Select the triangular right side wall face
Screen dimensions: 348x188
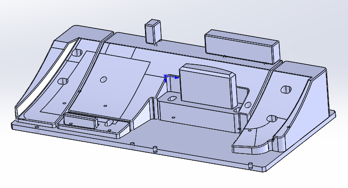[320, 104]
